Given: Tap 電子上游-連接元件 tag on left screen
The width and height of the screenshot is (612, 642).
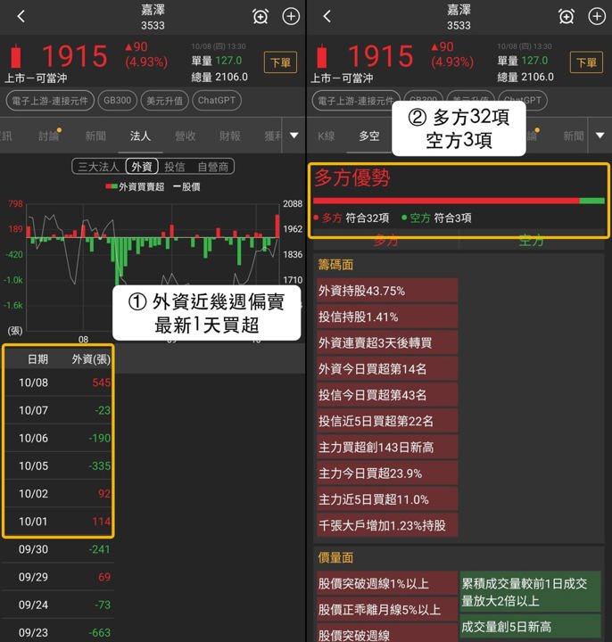Looking at the screenshot, I should point(50,101).
